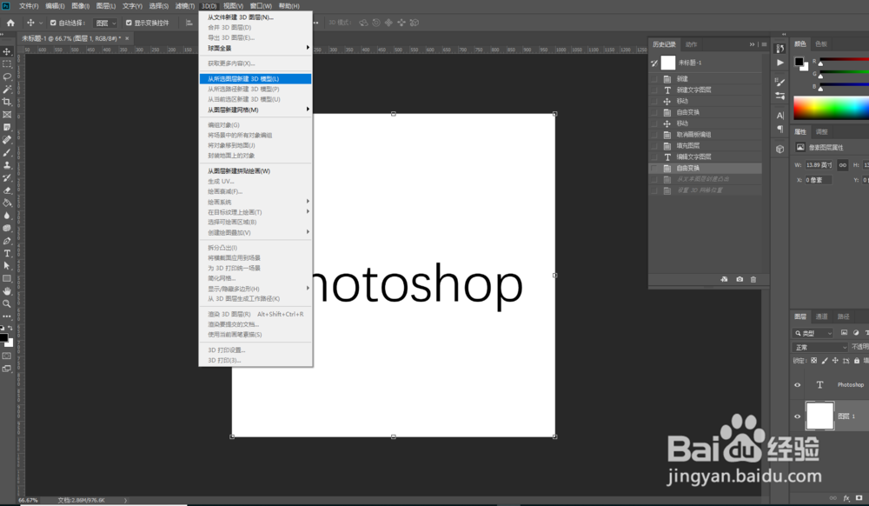Select the Brush tool

coord(7,152)
